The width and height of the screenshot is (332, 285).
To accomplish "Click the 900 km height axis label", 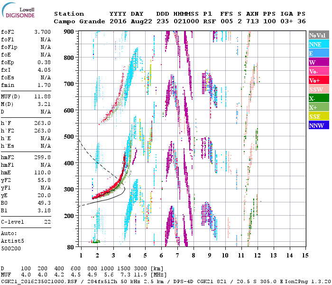I will click(69, 32).
